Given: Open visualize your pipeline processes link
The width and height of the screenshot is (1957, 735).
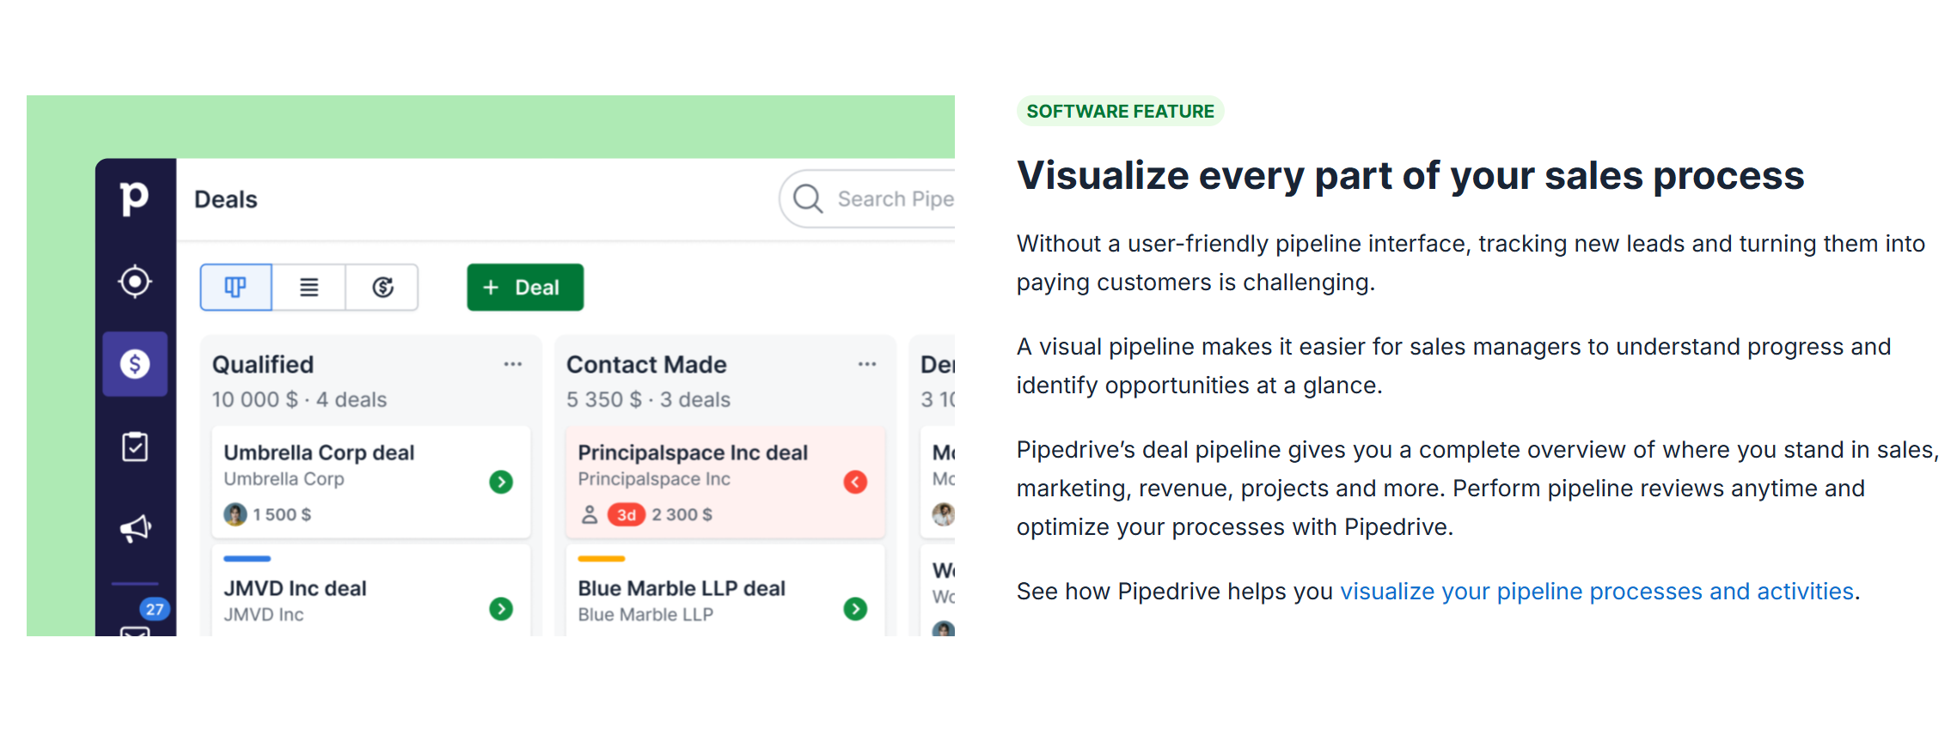Looking at the screenshot, I should click(1597, 591).
